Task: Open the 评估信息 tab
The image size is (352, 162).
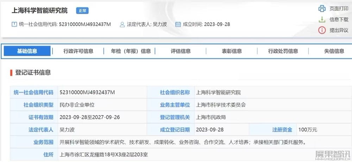Action: (181, 51)
